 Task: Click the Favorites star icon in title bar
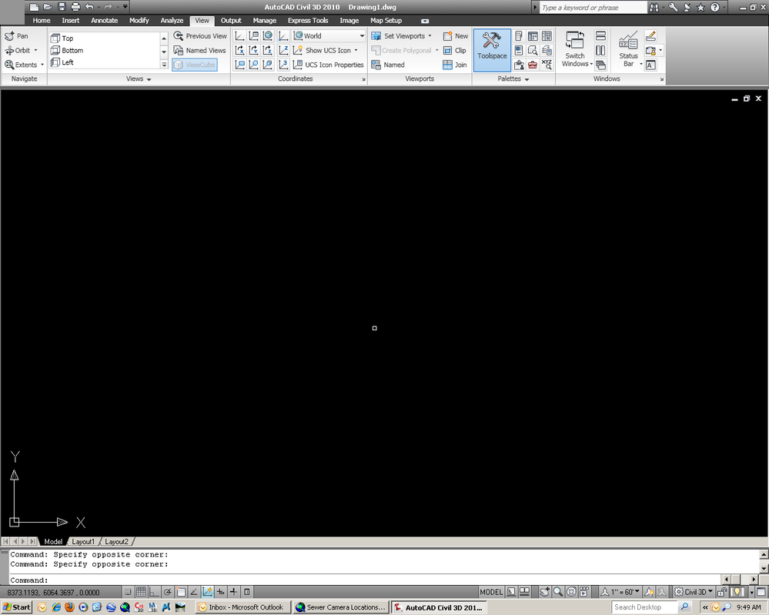[700, 8]
